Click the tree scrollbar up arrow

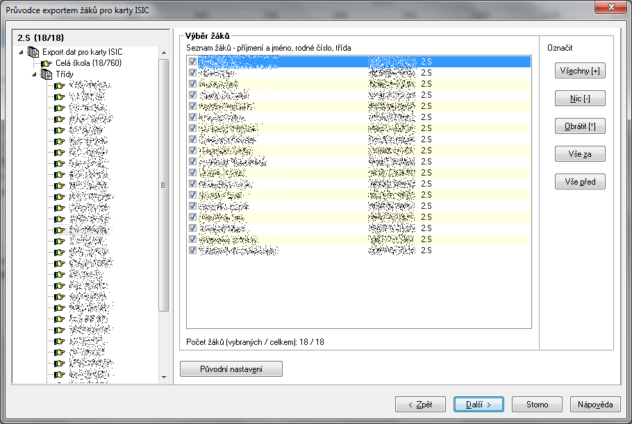click(x=164, y=53)
